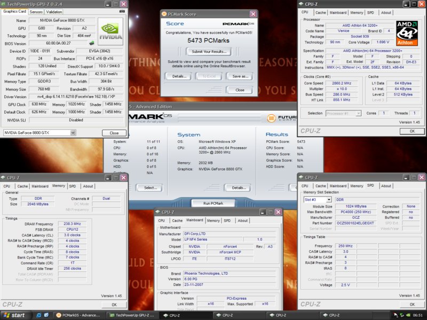Click title icon of CPU-Z processor window
The image size is (427, 320).
coord(301,4)
